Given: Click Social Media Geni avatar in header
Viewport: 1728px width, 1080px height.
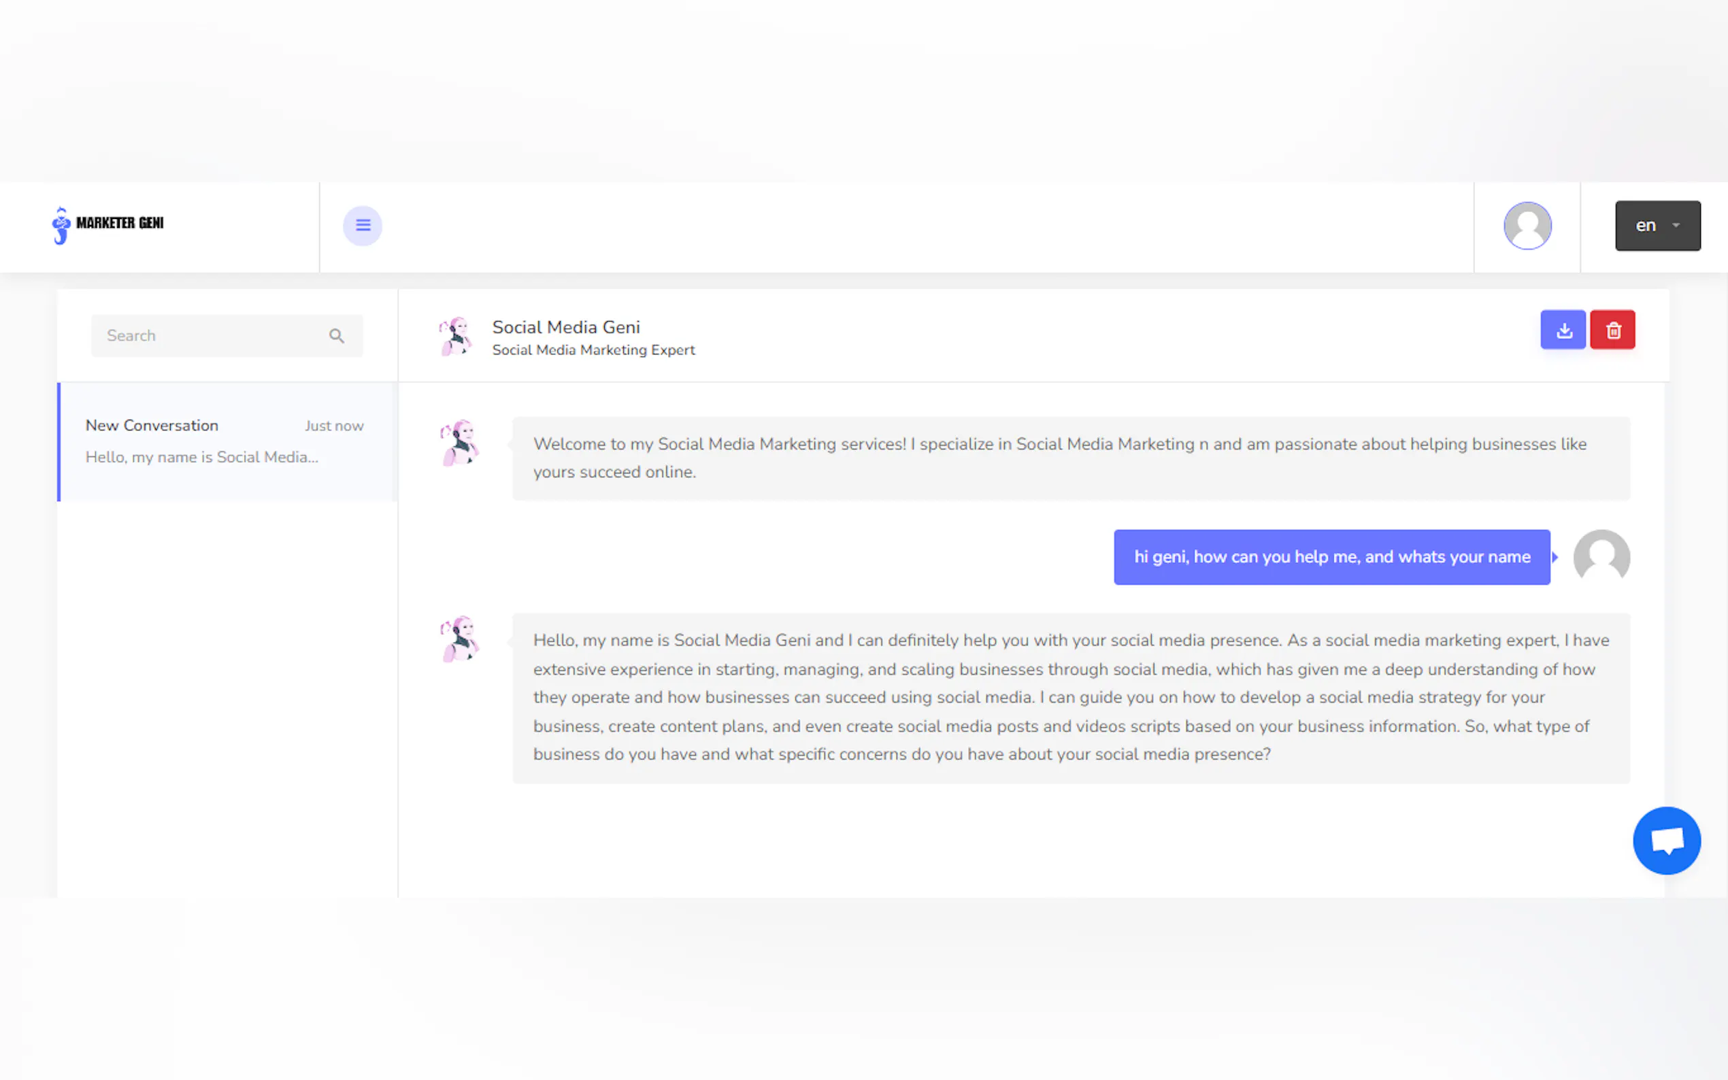Looking at the screenshot, I should 456,337.
